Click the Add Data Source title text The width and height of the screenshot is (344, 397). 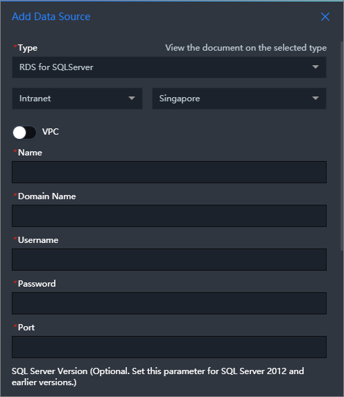click(51, 17)
